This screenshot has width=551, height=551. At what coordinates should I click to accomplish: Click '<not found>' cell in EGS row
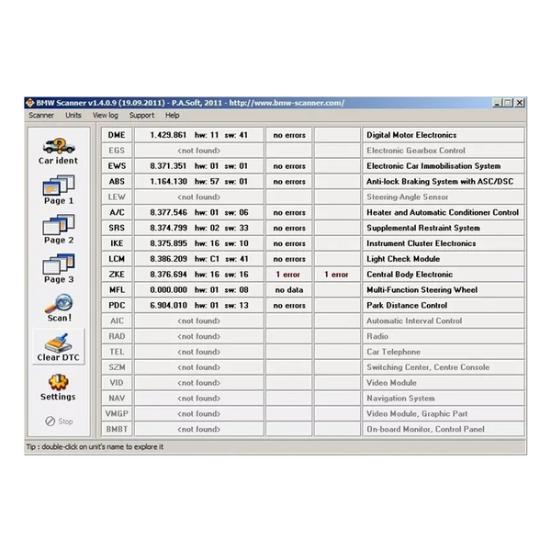tap(199, 151)
